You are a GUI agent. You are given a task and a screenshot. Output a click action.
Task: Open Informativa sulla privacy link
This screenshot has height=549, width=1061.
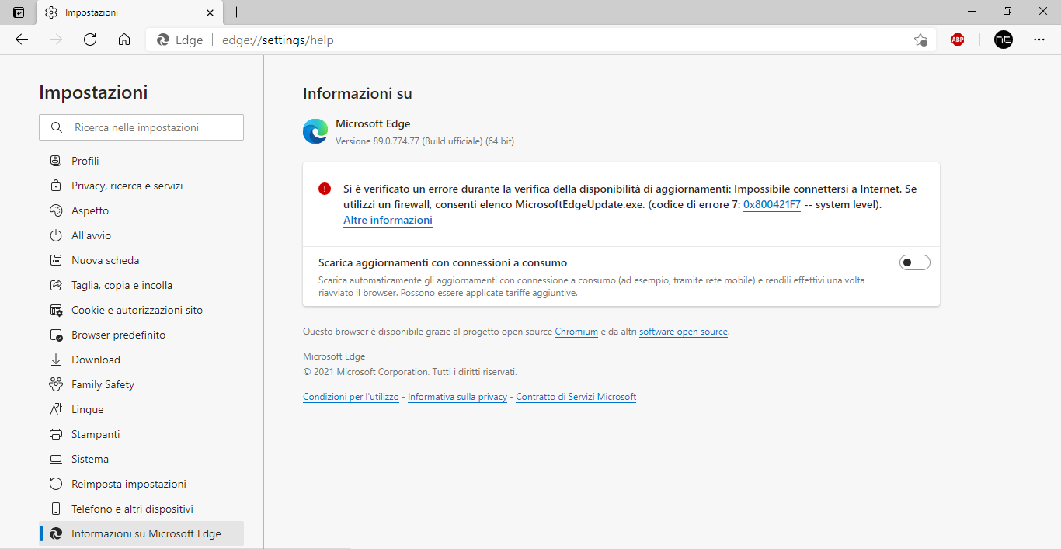coord(457,397)
